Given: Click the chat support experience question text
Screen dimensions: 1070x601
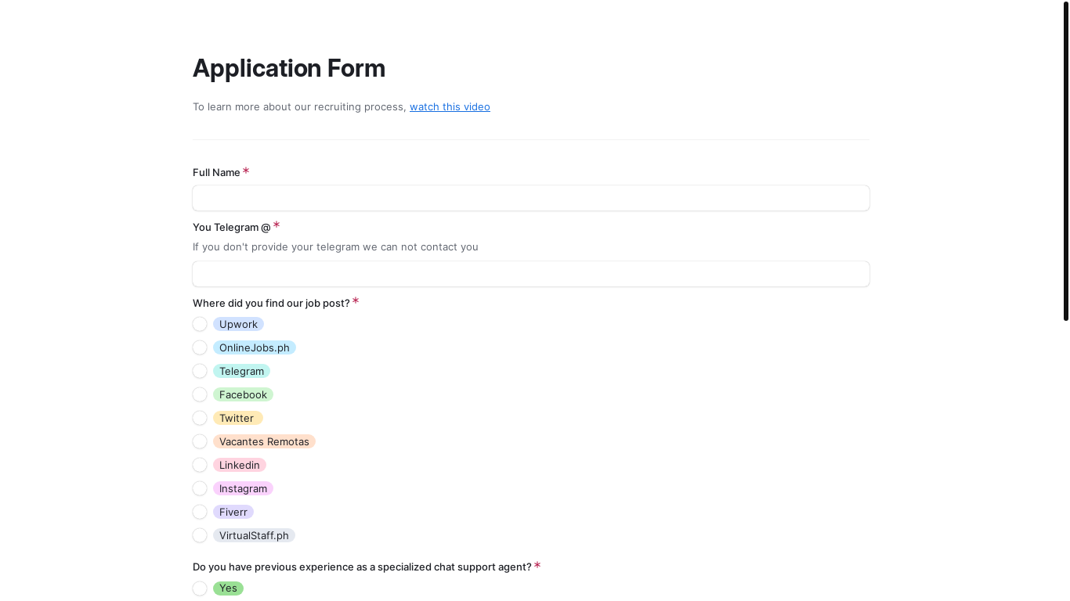Looking at the screenshot, I should 362,567.
